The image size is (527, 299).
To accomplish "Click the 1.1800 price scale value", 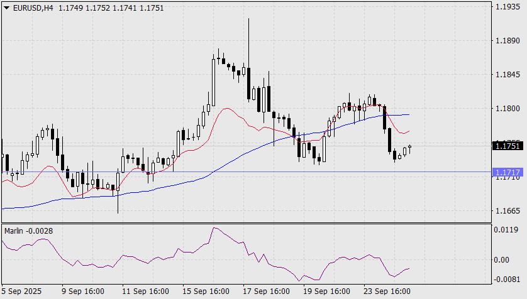I will [508, 109].
